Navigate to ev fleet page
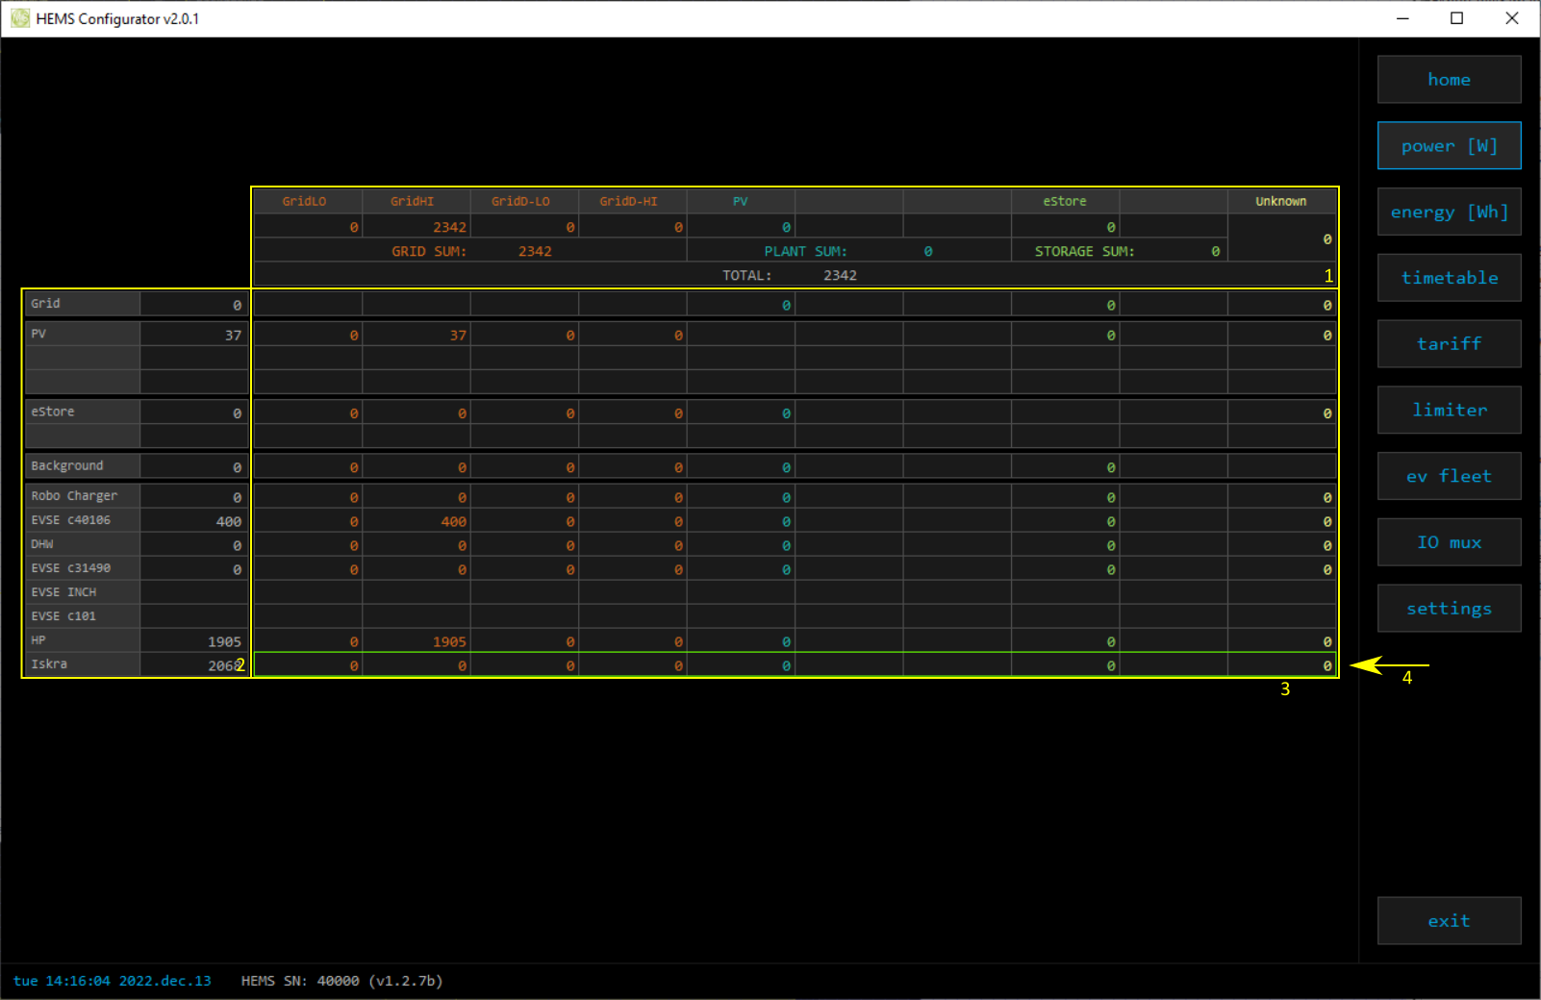The image size is (1541, 1000). pos(1449,477)
